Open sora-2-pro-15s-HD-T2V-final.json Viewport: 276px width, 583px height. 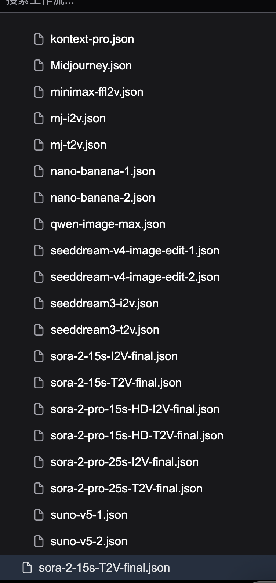(137, 435)
